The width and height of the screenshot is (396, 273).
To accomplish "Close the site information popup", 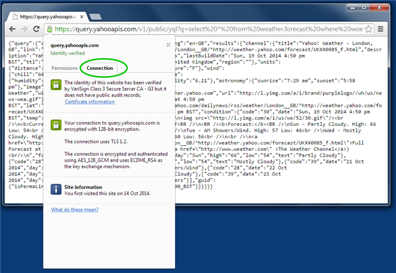I will click(x=168, y=45).
